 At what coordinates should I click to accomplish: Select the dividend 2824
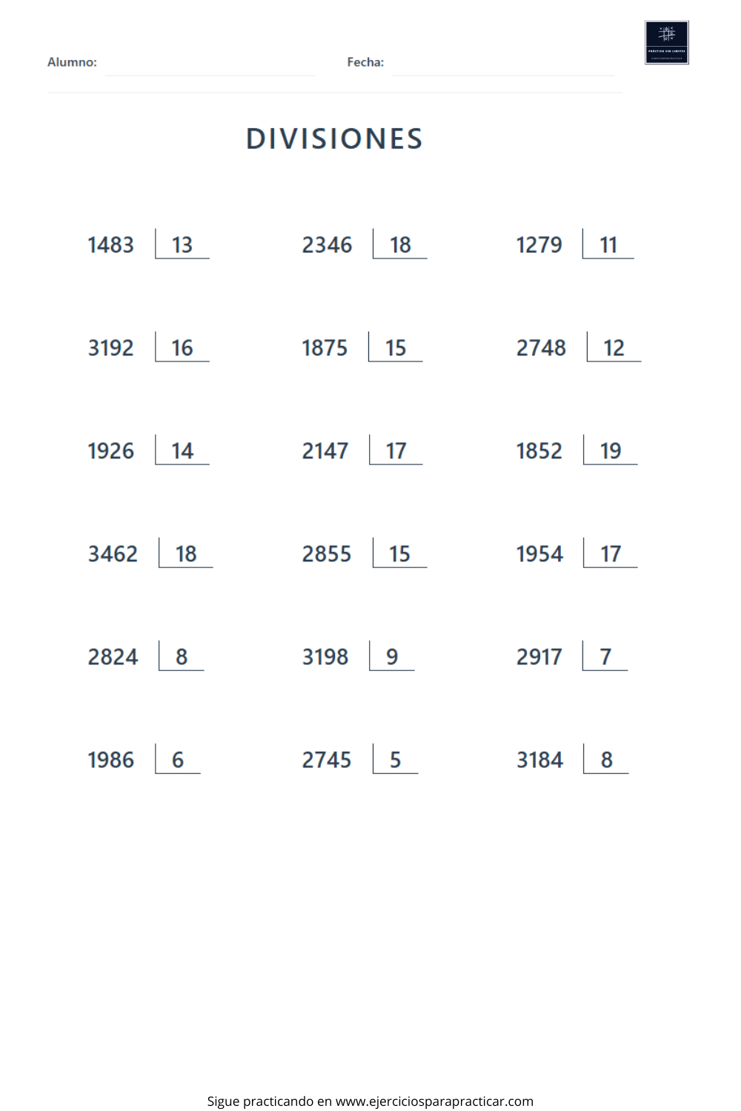[113, 657]
